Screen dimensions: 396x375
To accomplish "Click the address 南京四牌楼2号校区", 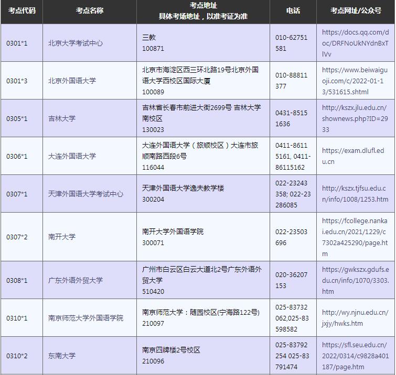I will coord(171,350).
